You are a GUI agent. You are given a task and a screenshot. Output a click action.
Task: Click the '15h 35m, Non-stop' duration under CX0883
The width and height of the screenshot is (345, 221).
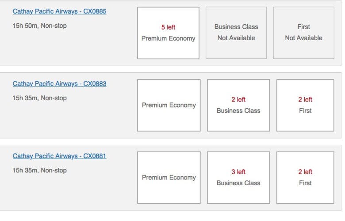coord(40,98)
